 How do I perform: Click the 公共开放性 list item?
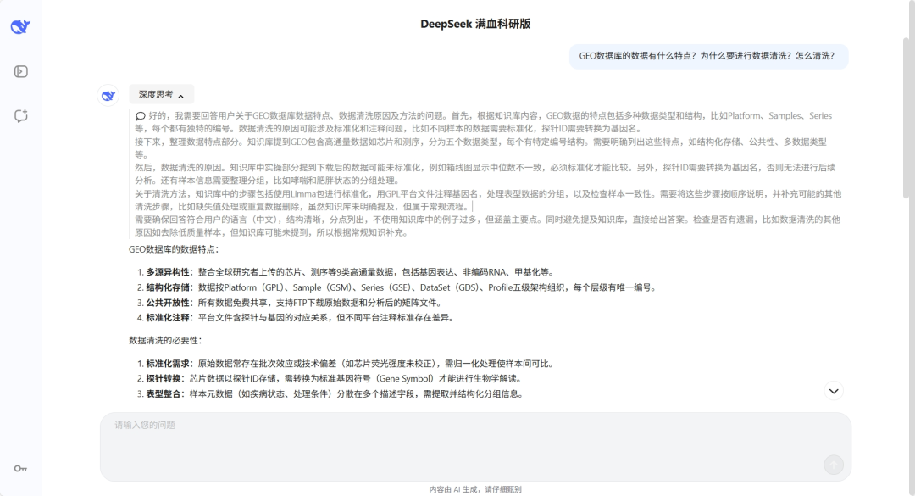pyautogui.click(x=290, y=303)
